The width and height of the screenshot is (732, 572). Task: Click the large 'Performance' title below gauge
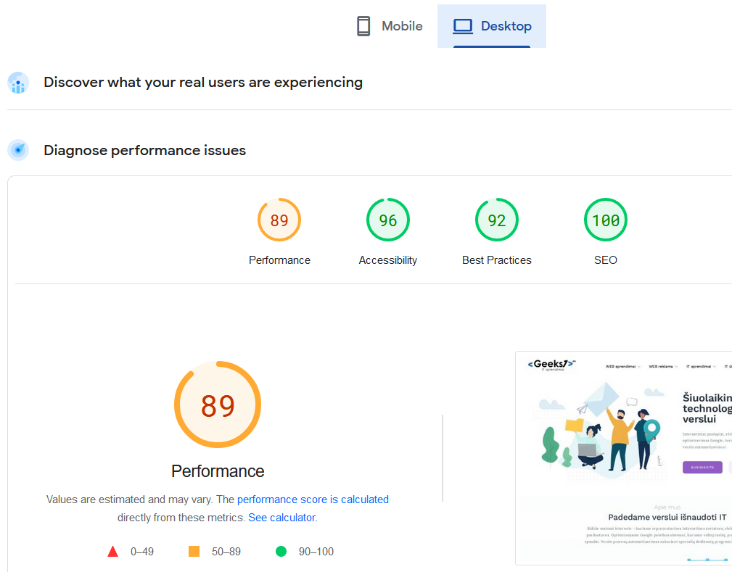(218, 471)
